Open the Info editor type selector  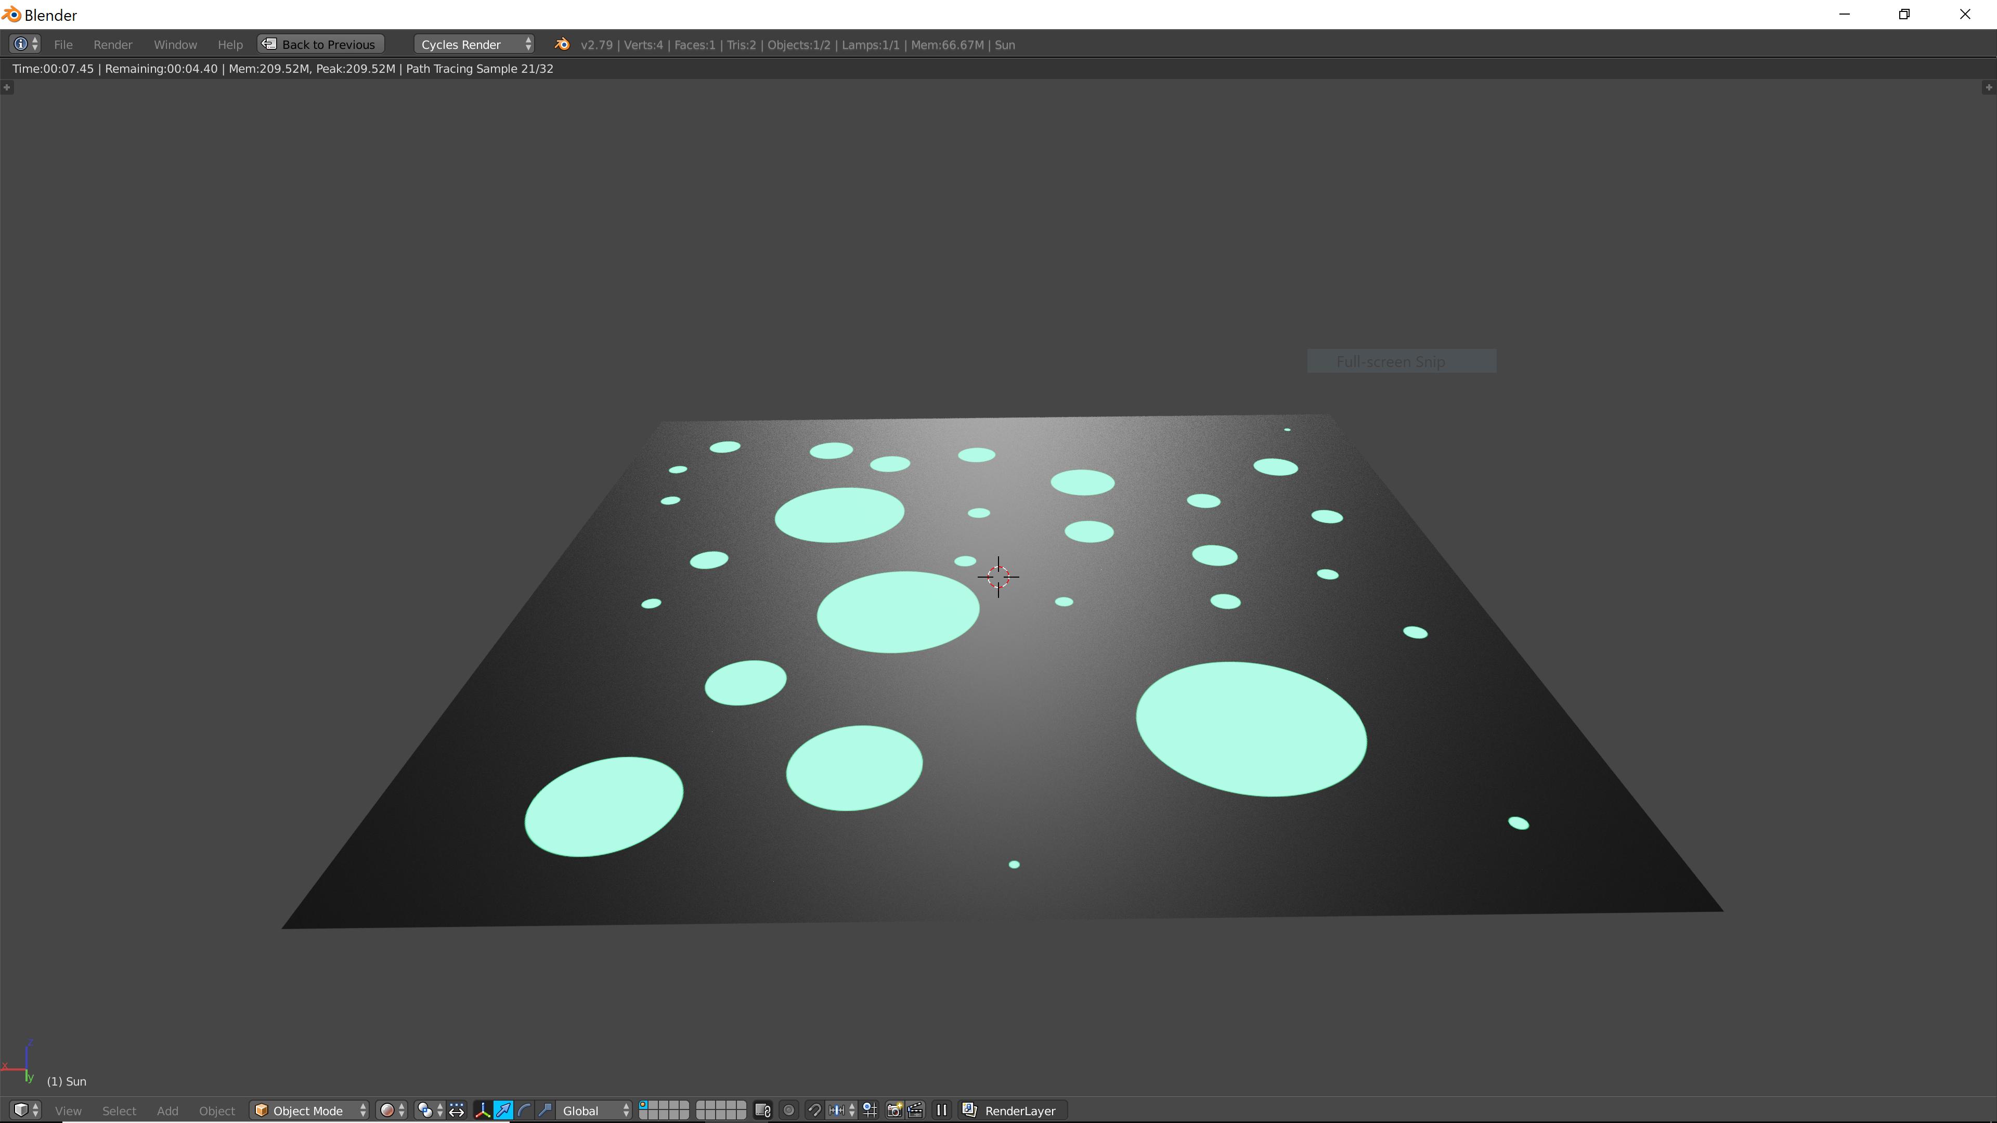click(x=25, y=44)
